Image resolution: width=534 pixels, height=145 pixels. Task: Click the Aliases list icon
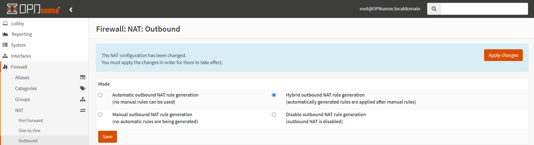tap(83, 77)
